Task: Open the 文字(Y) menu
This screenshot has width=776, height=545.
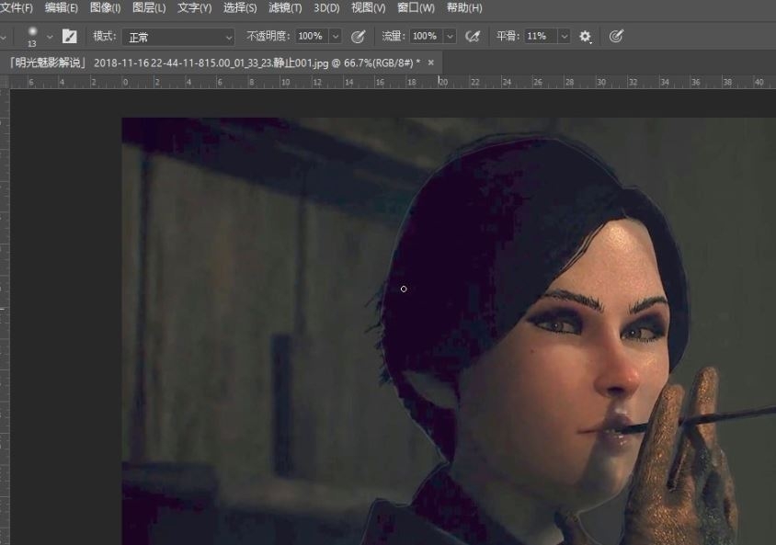Action: point(195,8)
